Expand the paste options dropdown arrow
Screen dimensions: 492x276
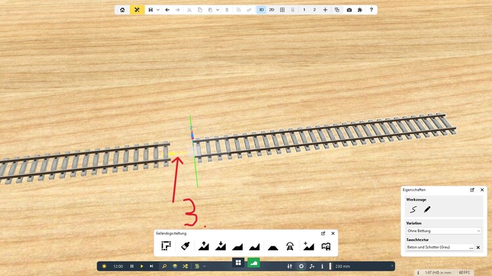pos(217,10)
